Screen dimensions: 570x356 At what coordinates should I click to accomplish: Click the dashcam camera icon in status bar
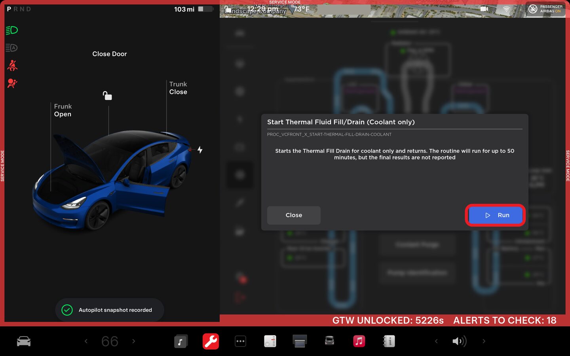tap(484, 9)
